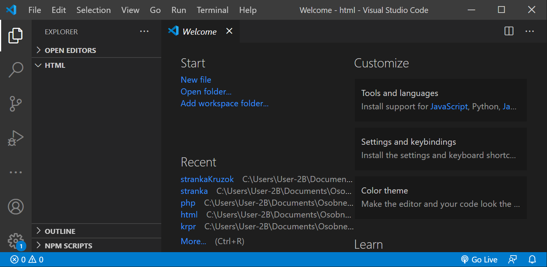547x267 pixels.
Task: Click the More... recent link
Action: [193, 241]
